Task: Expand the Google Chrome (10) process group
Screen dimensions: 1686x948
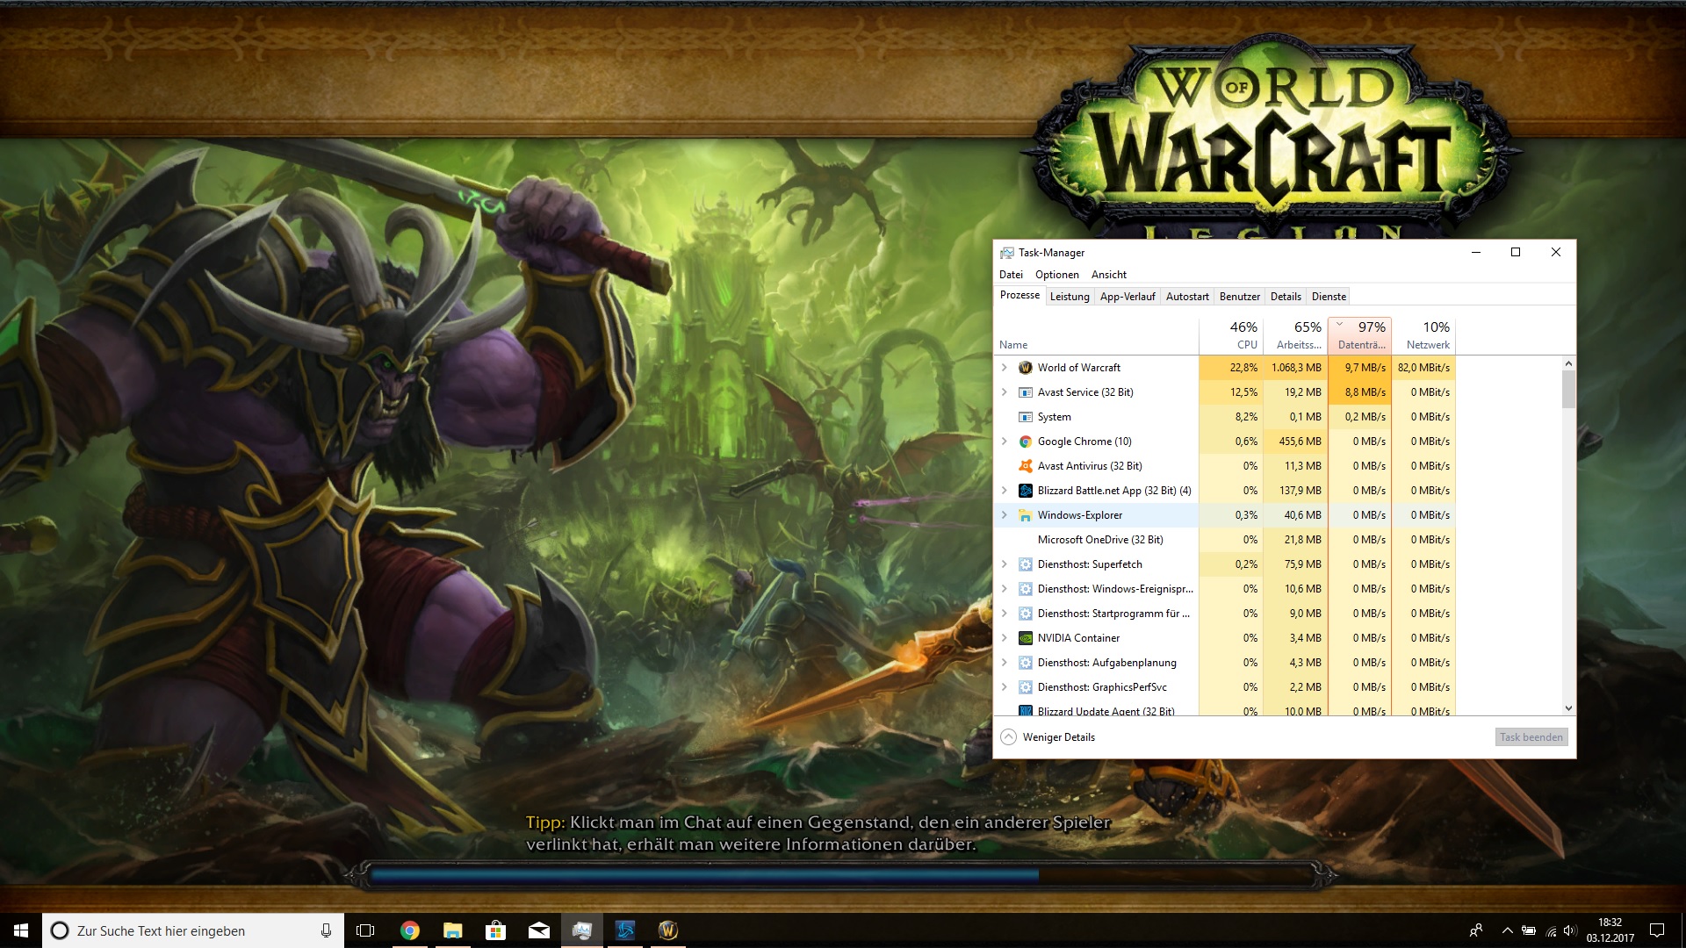Action: coord(1005,442)
